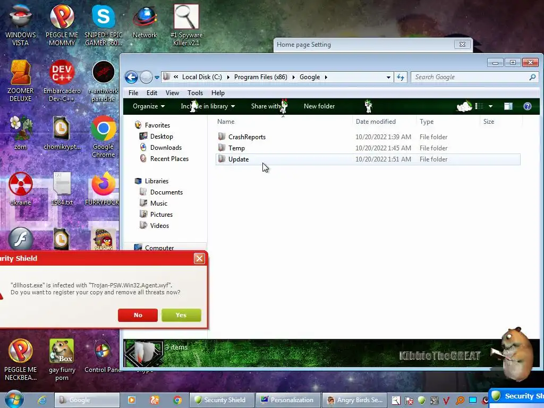Expand the chevron after Local Disk (C:)
544x408 pixels.
(228, 77)
